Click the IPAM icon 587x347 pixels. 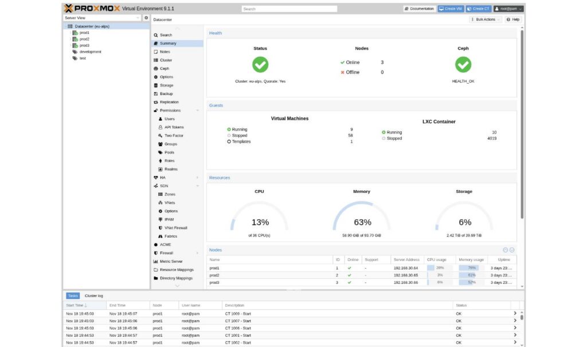(161, 219)
